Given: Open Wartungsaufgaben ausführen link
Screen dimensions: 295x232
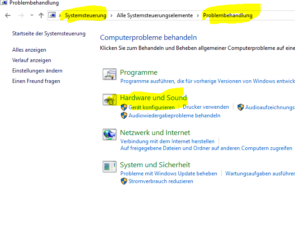Looking at the screenshot, I should click(x=260, y=174).
